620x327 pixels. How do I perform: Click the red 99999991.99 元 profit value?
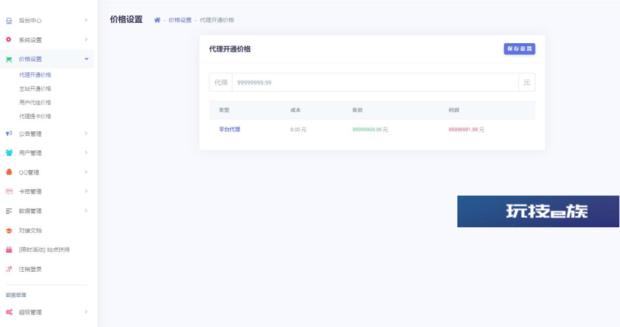(466, 130)
